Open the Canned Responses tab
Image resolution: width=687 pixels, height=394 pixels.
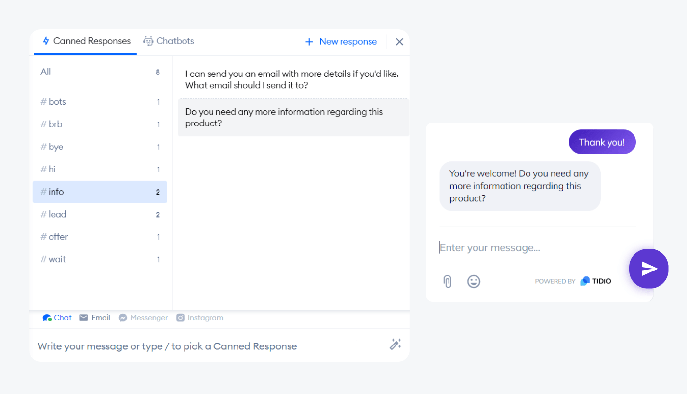86,41
